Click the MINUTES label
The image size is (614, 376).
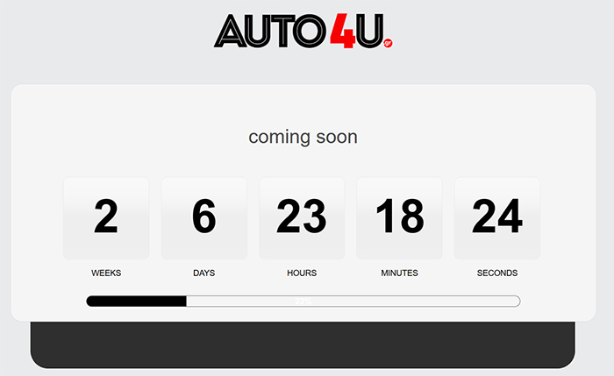point(399,273)
